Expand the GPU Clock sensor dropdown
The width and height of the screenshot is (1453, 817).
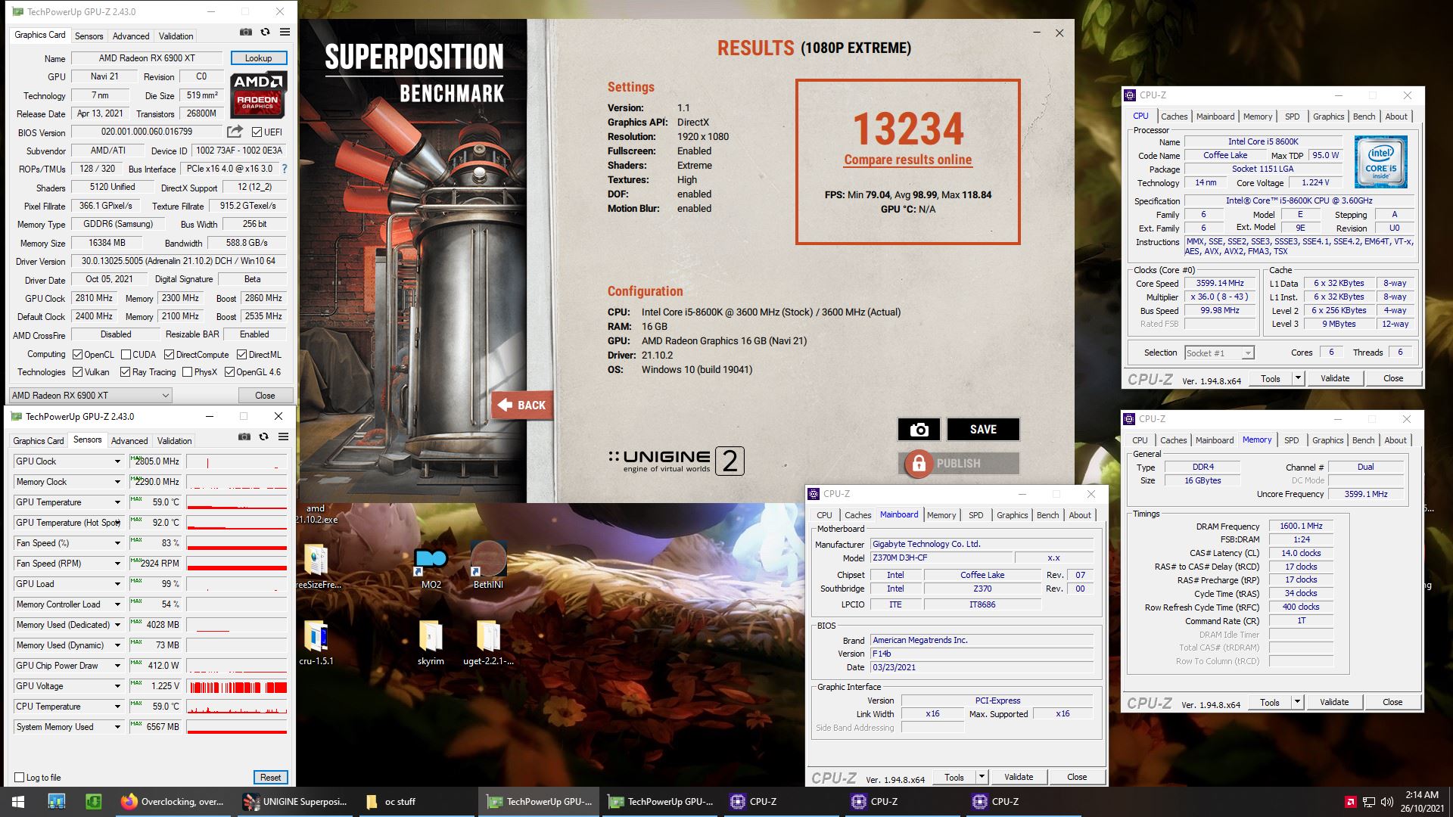click(x=117, y=461)
